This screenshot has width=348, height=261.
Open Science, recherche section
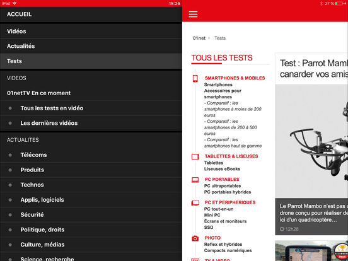click(91, 257)
